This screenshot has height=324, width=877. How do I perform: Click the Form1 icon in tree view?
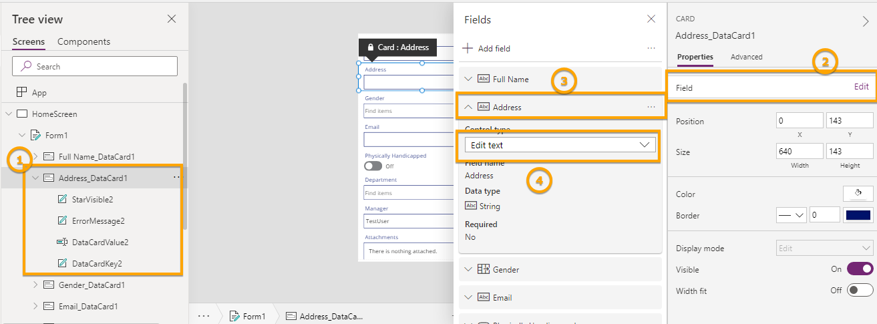coord(37,135)
